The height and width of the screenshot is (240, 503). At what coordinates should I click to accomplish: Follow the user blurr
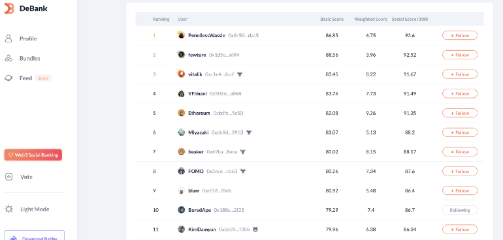[460, 190]
